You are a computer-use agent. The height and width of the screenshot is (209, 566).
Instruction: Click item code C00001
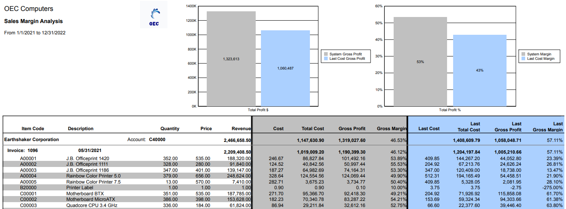[x=28, y=194]
